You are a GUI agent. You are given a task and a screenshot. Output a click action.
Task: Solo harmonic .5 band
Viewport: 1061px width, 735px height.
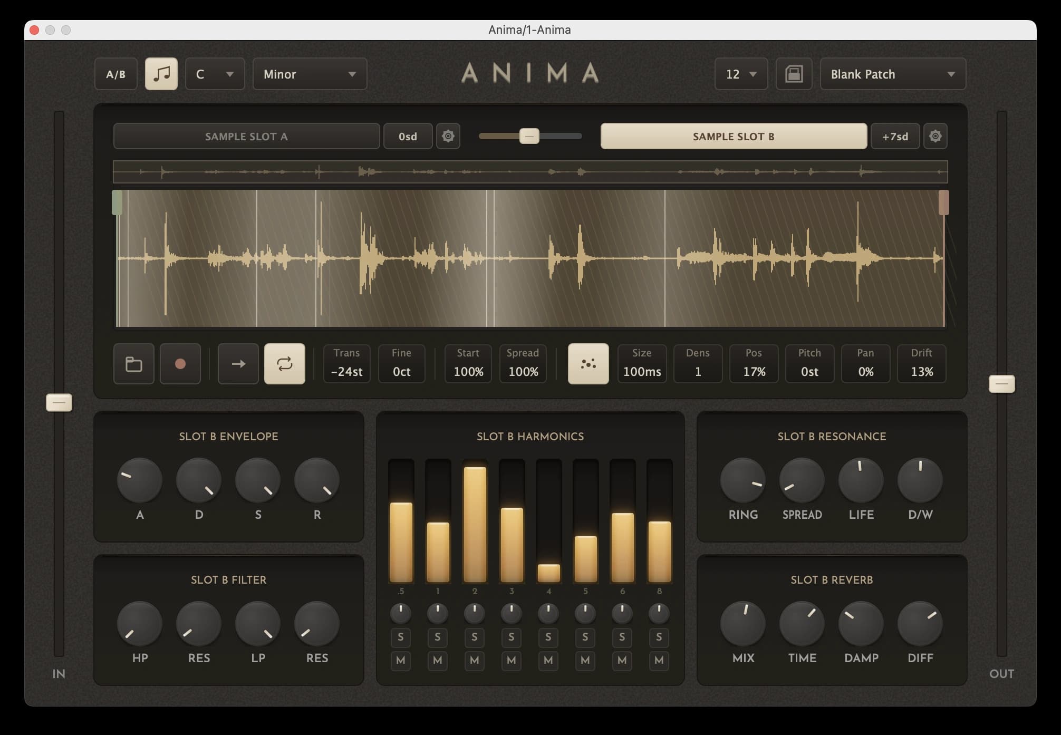coord(401,637)
